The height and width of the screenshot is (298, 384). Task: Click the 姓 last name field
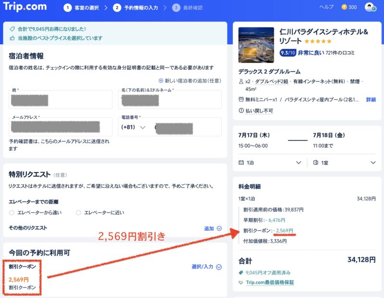tap(60, 99)
